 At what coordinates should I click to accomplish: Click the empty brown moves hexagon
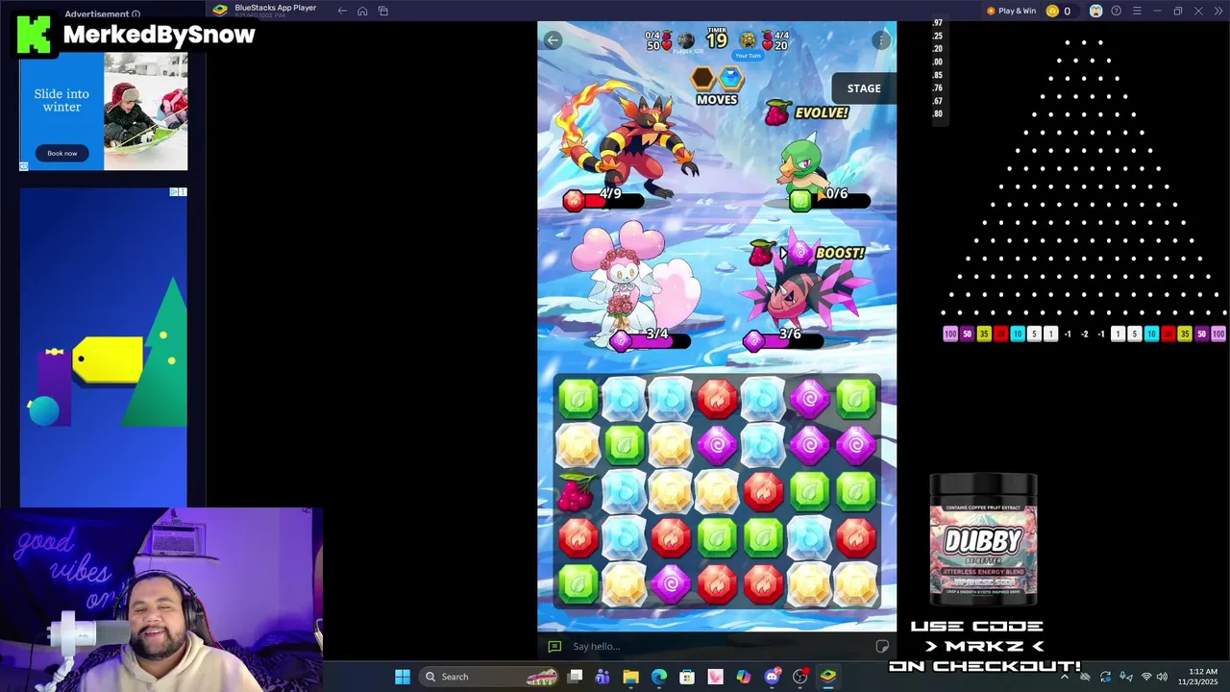[x=703, y=78]
